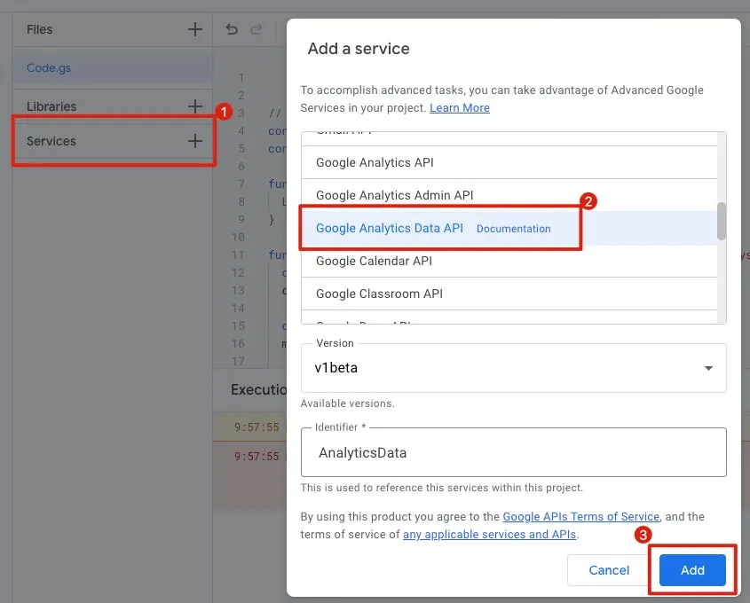This screenshot has height=603, width=750.
Task: Open the Learn More link
Action: (x=459, y=107)
